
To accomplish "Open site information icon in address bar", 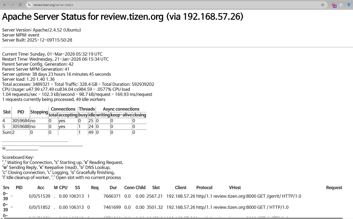I will (x=29, y=5).
